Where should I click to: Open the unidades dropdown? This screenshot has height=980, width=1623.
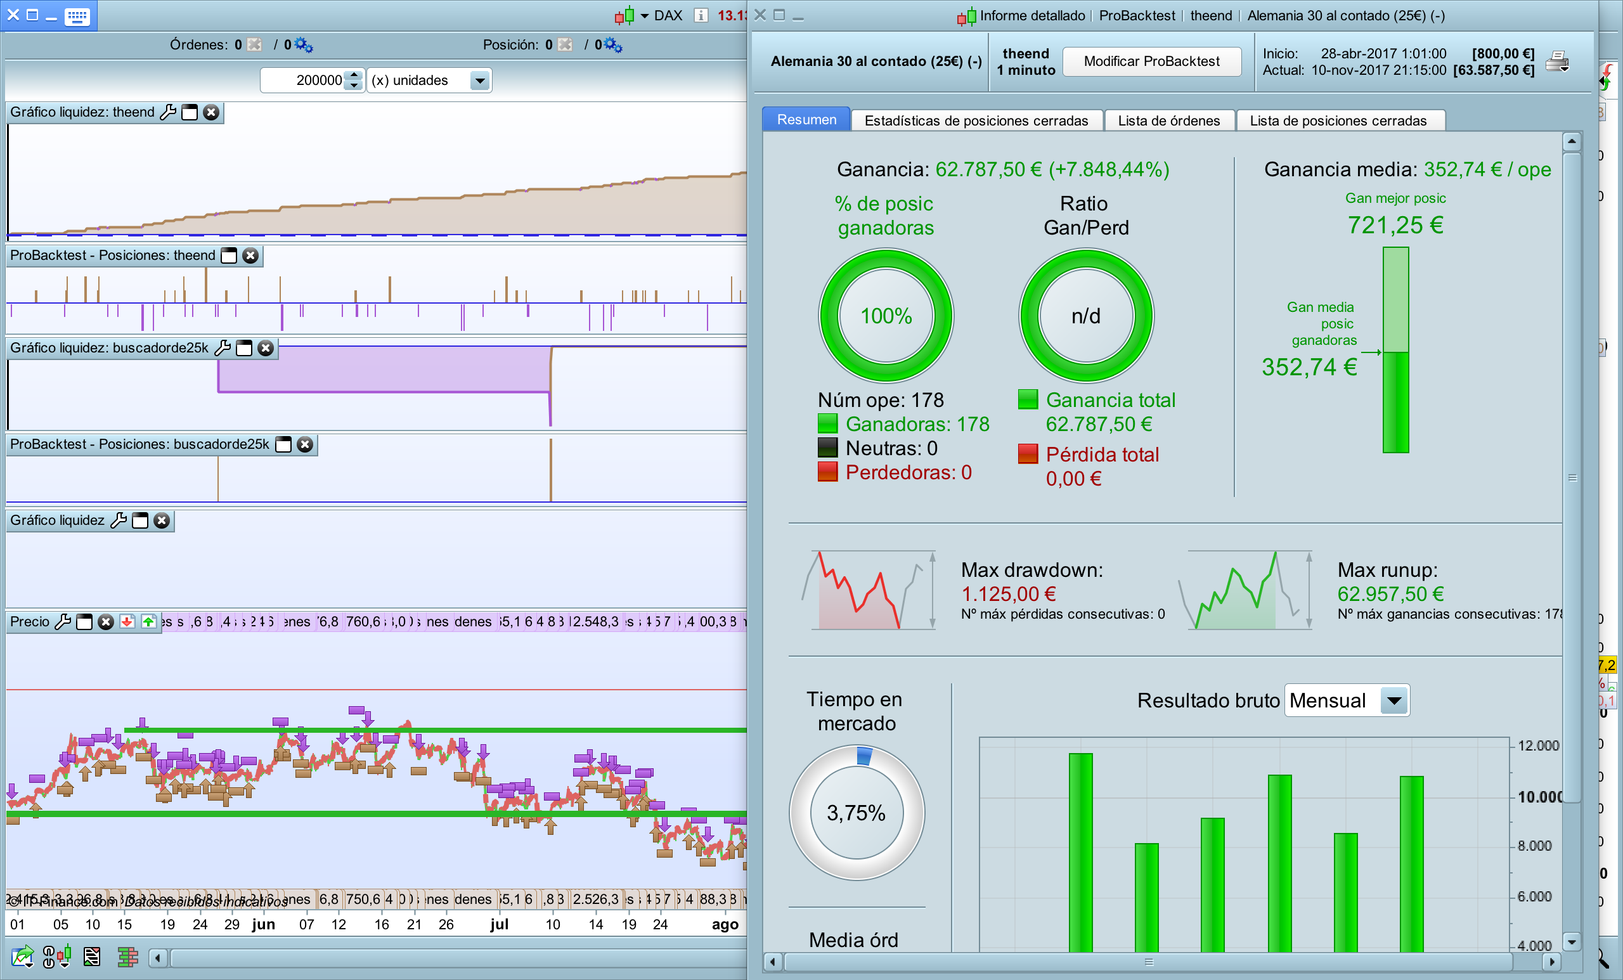[x=480, y=81]
